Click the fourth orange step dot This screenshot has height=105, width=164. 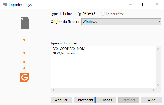coord(24,68)
